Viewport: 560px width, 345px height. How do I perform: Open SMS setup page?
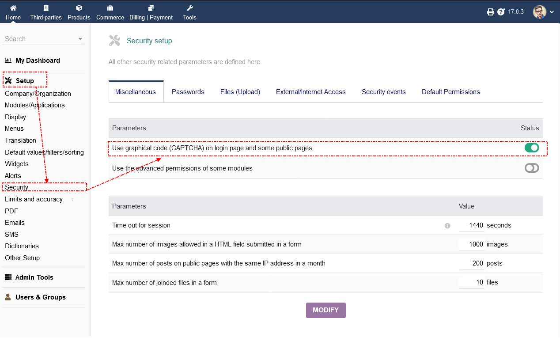click(11, 235)
